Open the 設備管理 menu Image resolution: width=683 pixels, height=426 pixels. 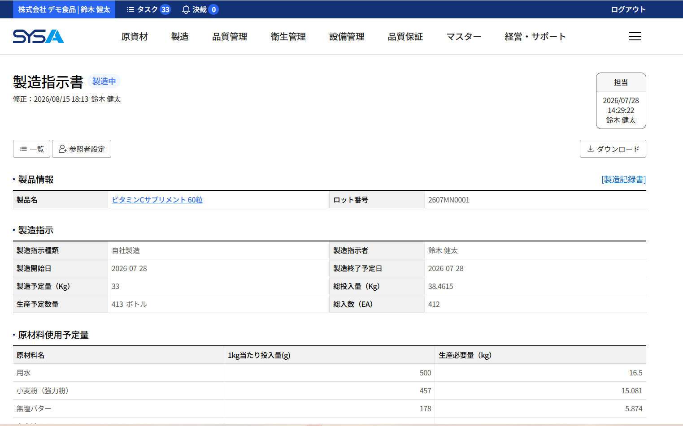tap(347, 37)
